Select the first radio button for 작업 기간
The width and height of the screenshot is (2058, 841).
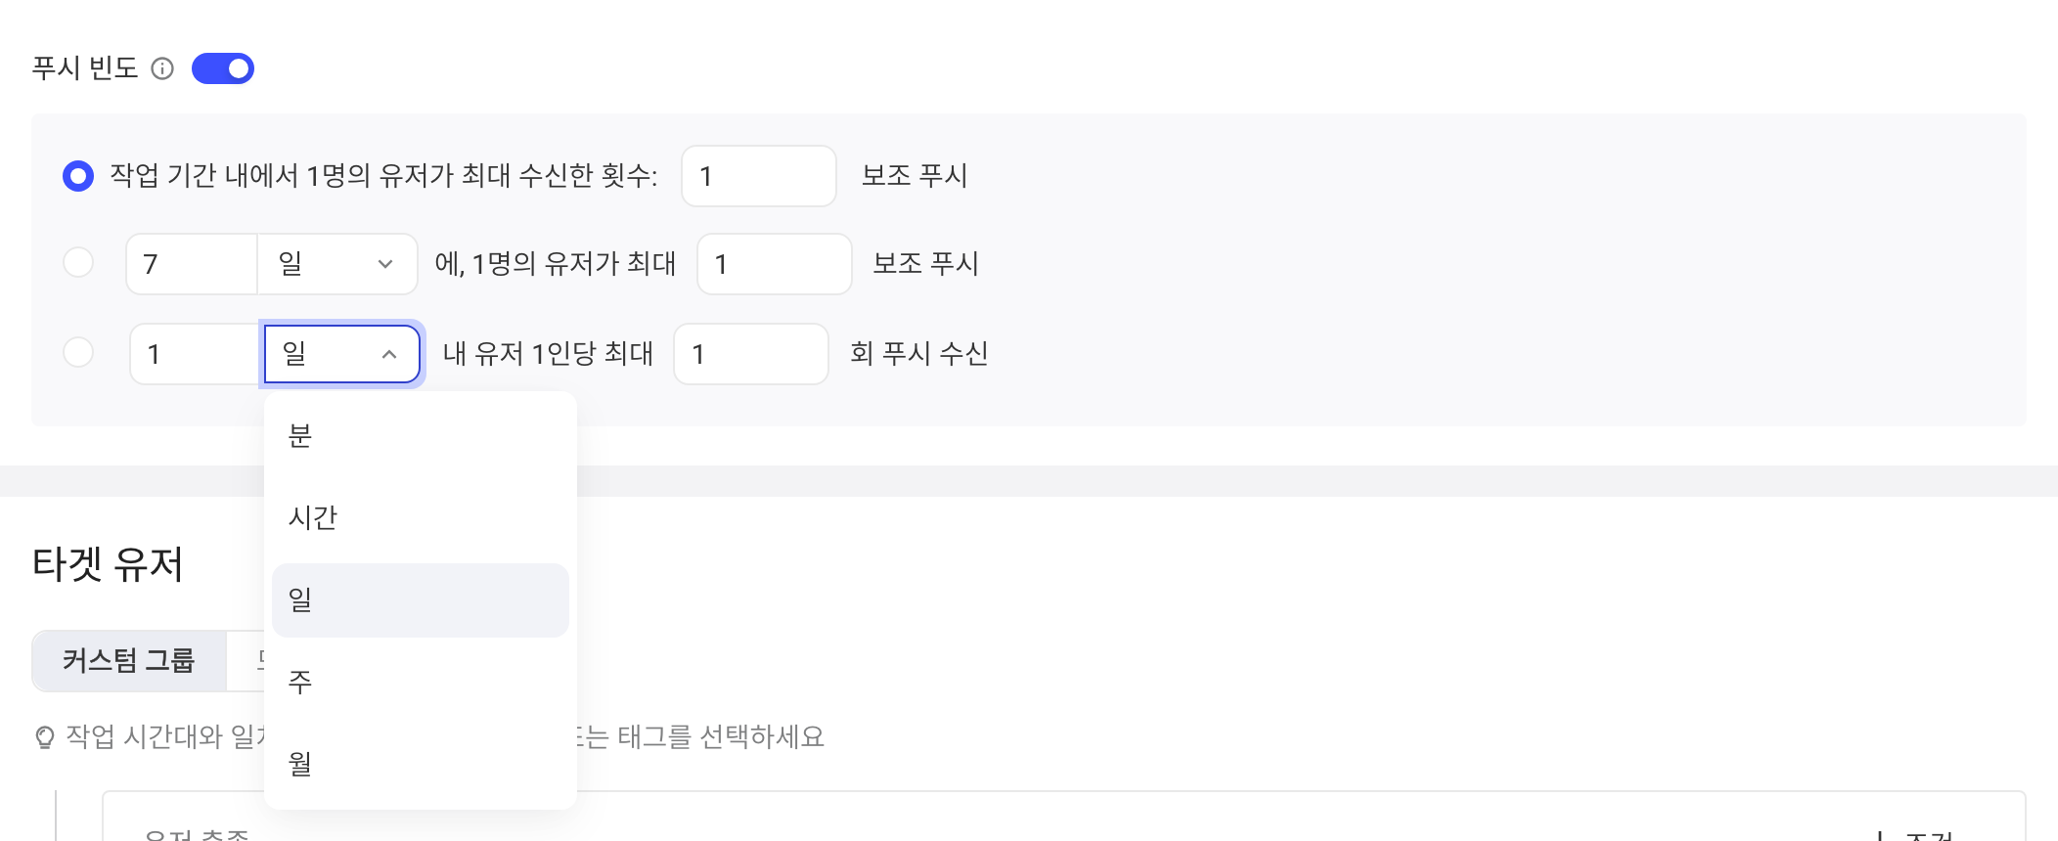click(x=78, y=176)
